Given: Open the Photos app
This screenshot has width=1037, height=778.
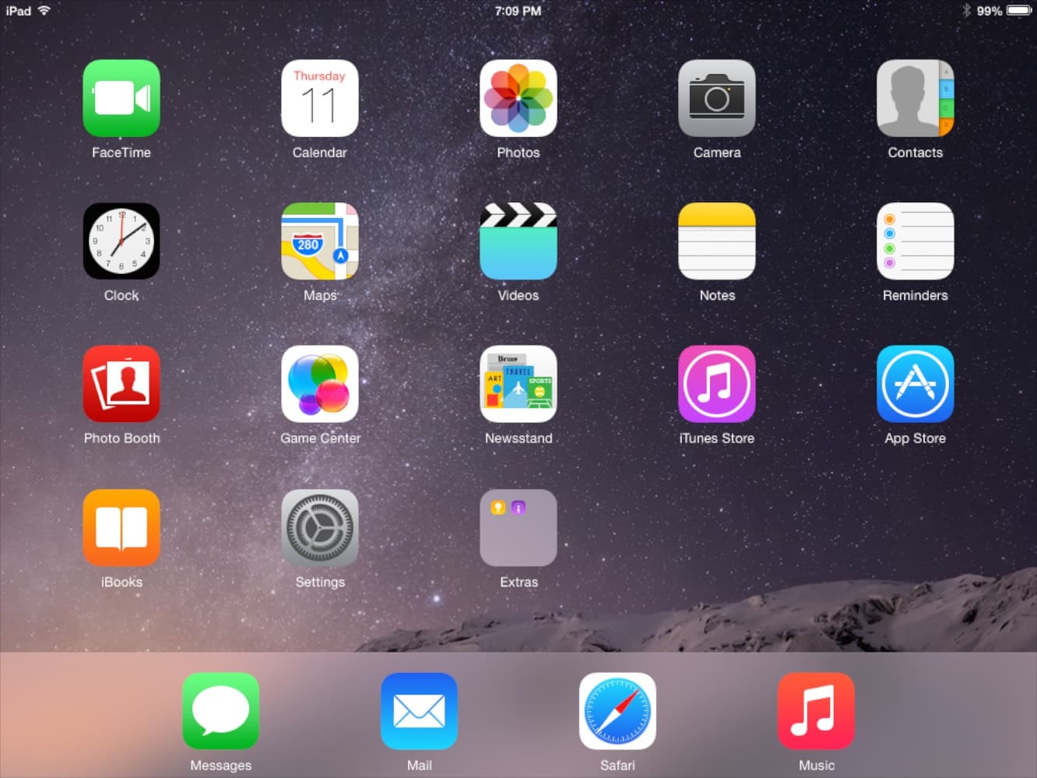Looking at the screenshot, I should [518, 98].
